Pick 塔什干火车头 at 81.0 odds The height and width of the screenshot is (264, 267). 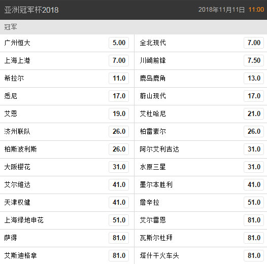point(254,255)
